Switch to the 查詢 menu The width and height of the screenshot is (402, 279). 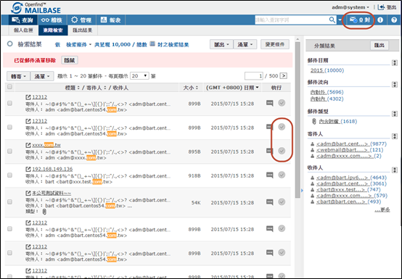pyautogui.click(x=22, y=20)
